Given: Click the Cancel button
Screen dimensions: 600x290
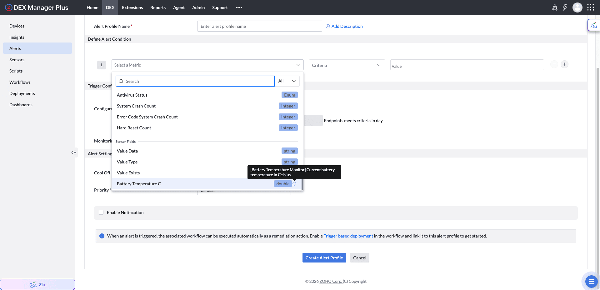Looking at the screenshot, I should [x=360, y=258].
